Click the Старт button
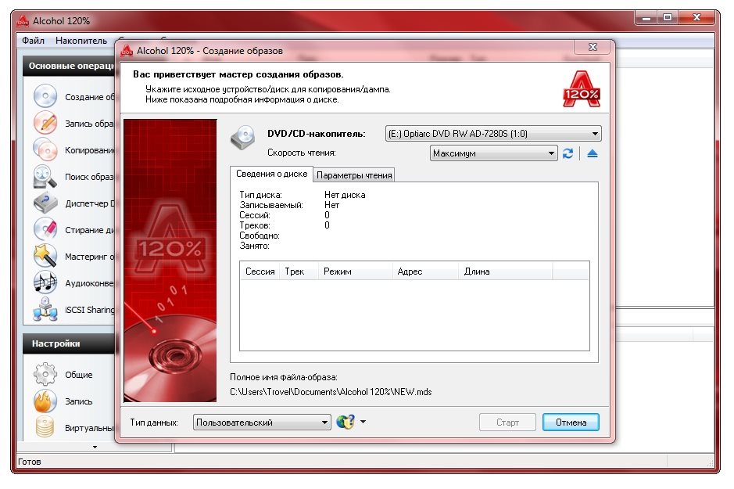Viewport: 734px width, 489px height. pyautogui.click(x=507, y=422)
